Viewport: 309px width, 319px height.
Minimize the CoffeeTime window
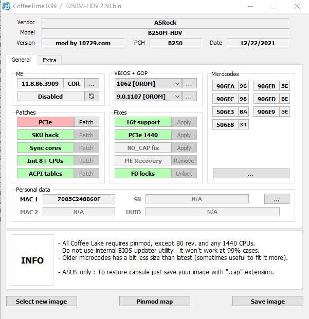pyautogui.click(x=250, y=6)
